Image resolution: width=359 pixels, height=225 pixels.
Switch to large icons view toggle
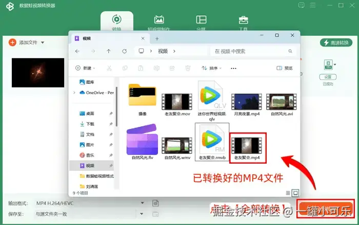pyautogui.click(x=295, y=193)
